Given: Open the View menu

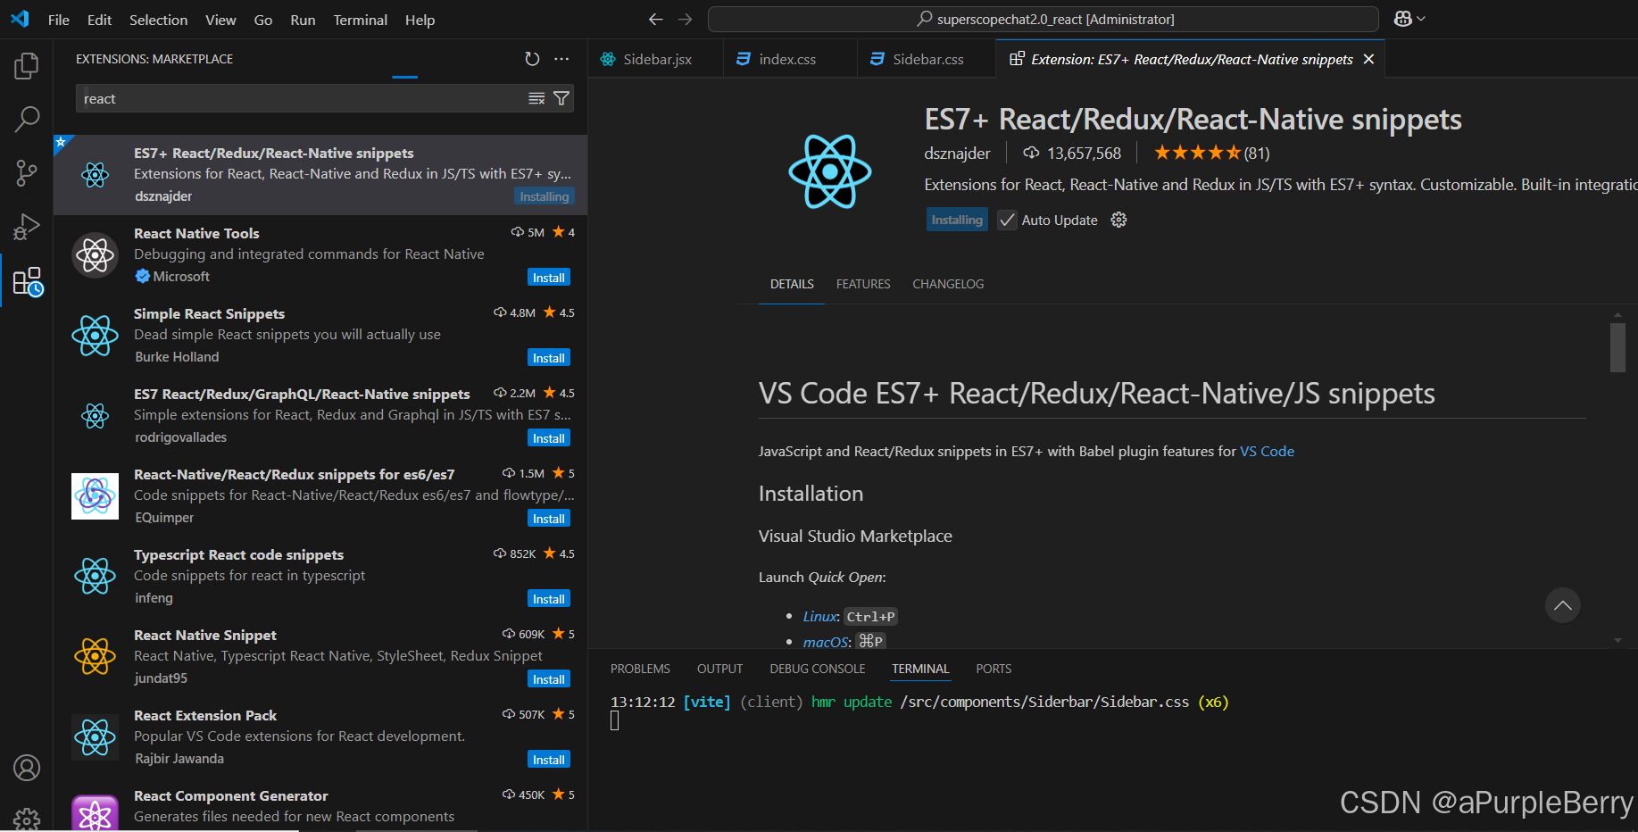Looking at the screenshot, I should [220, 20].
